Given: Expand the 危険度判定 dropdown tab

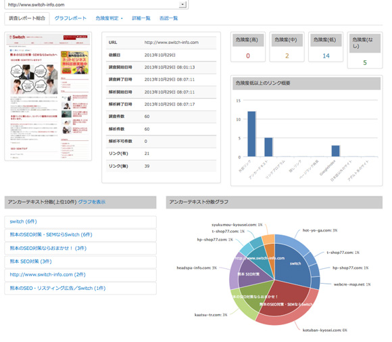Looking at the screenshot, I should tap(109, 18).
